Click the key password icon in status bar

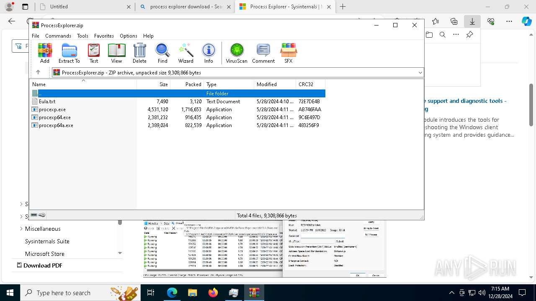(42, 215)
